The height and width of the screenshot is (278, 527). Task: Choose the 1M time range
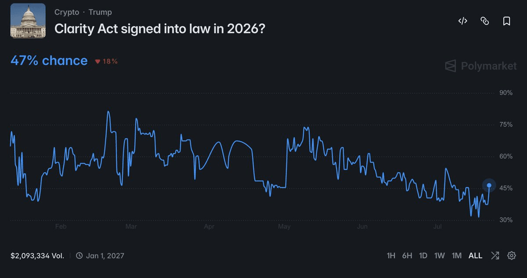(x=457, y=255)
